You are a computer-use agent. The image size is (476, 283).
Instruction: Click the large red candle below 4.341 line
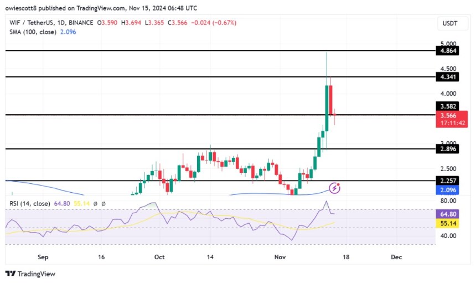pos(330,100)
